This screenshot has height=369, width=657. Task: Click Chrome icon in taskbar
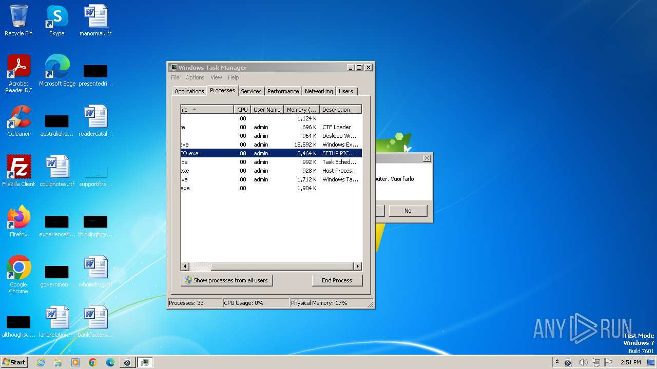93,362
